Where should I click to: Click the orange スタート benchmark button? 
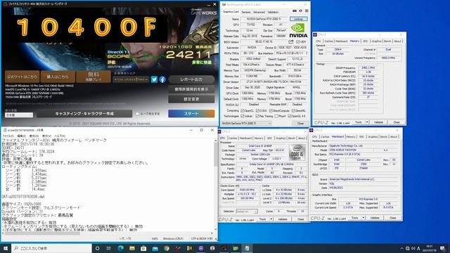(x=191, y=114)
